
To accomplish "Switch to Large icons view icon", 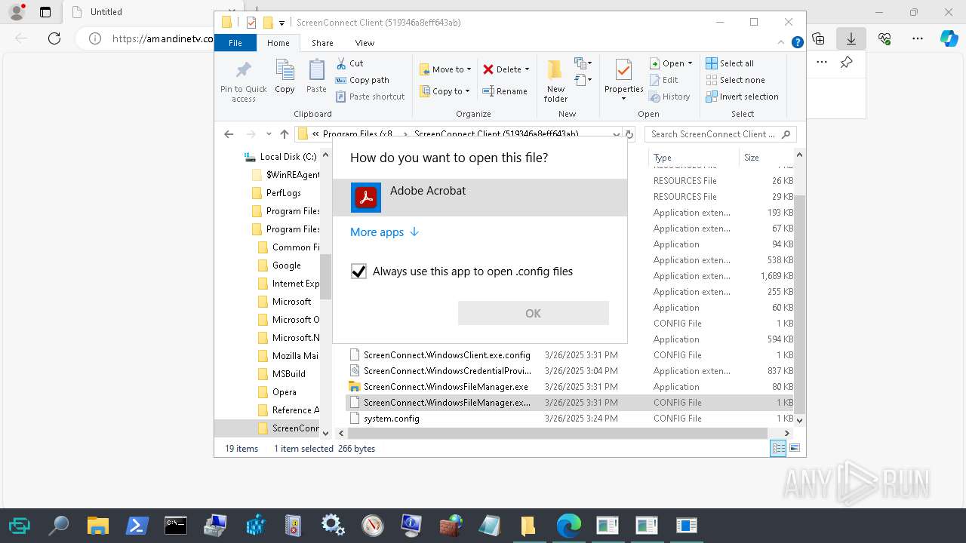I will point(794,449).
